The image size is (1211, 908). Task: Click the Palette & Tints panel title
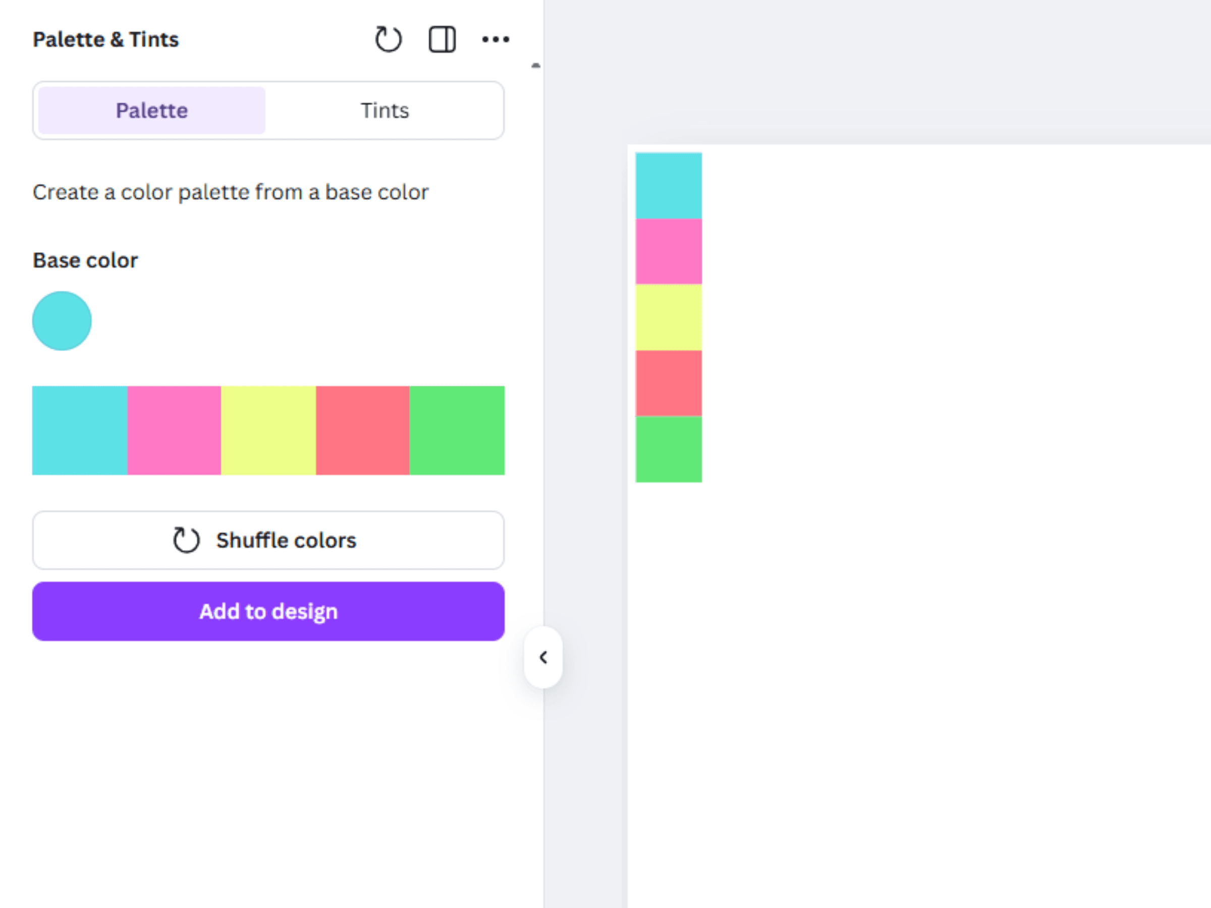tap(105, 39)
